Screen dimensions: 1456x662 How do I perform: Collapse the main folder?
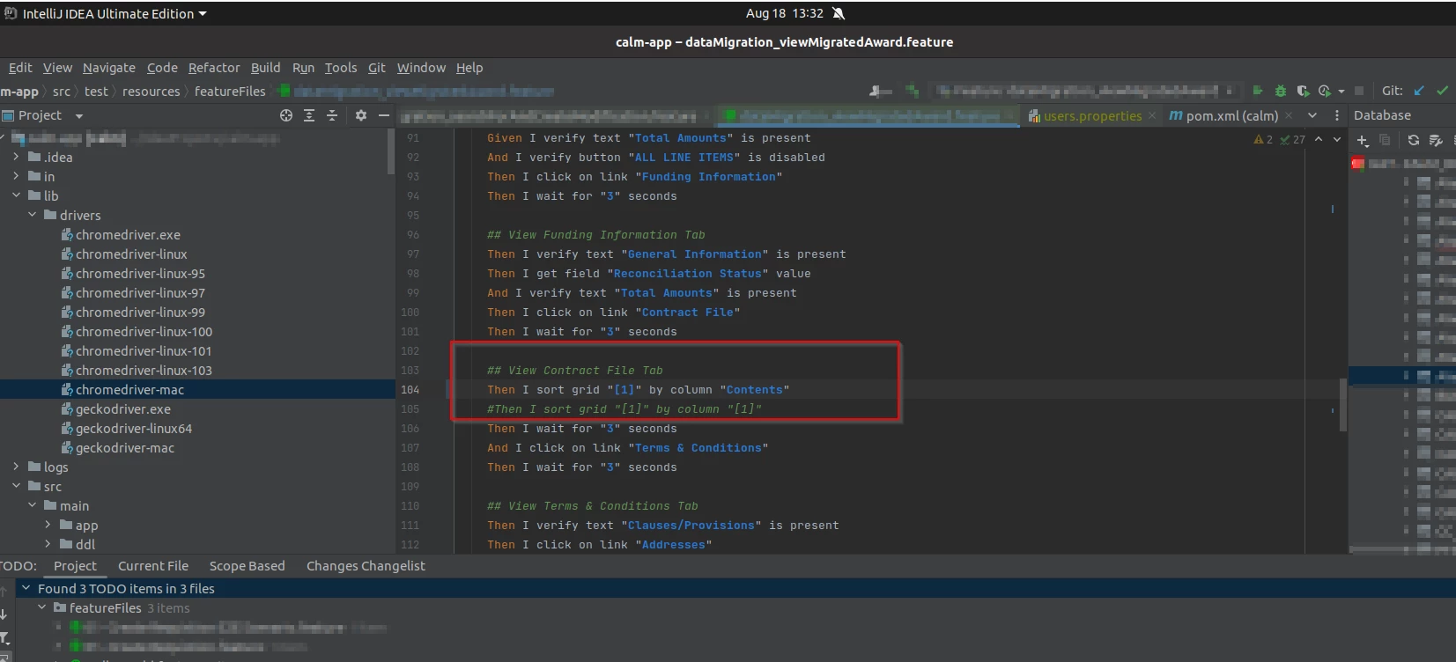pyautogui.click(x=32, y=505)
